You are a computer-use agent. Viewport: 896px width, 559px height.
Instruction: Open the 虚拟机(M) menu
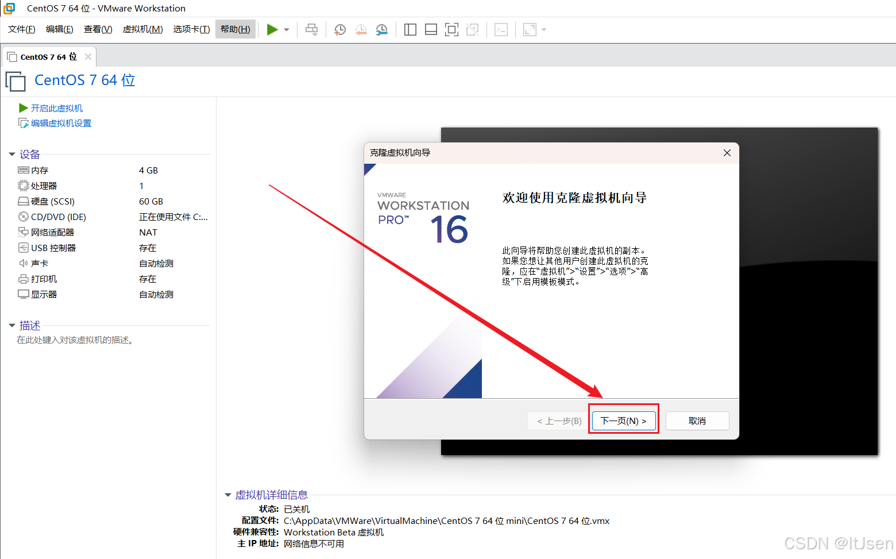click(143, 29)
